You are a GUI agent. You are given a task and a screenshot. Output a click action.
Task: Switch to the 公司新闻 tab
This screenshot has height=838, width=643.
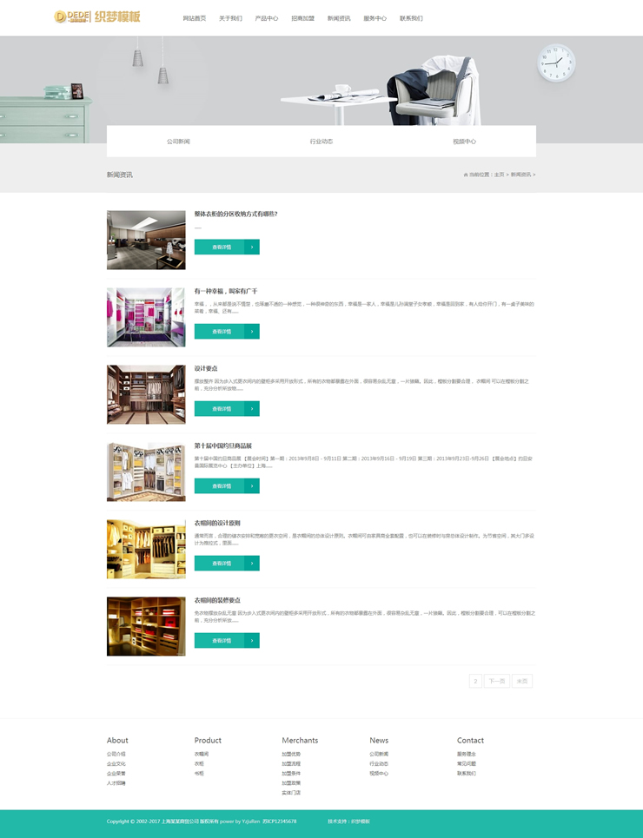(178, 142)
